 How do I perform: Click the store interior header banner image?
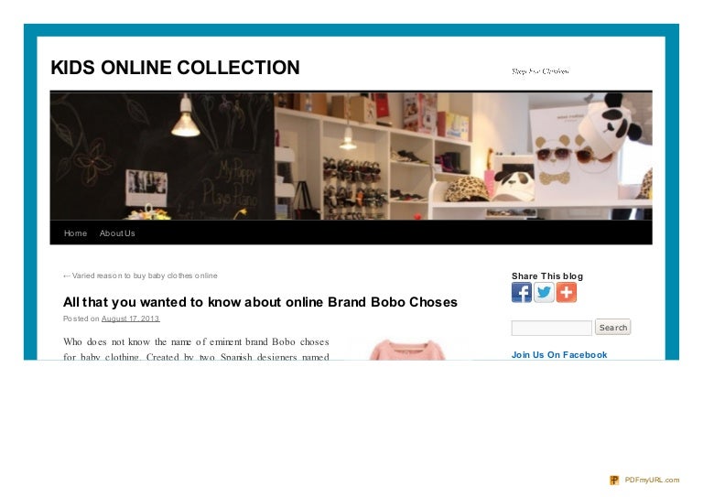point(351,156)
